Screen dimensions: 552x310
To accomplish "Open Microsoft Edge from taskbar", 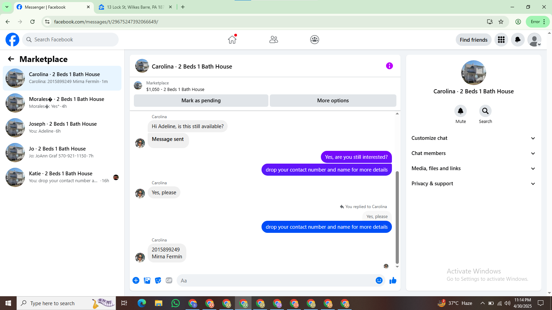I will coord(141,303).
